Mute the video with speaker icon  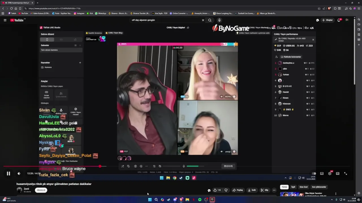click(x=19, y=174)
